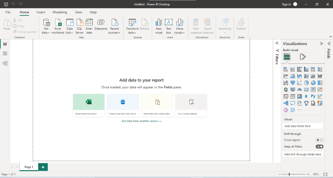
Task: Select the Scatter chart visual
Action: [299, 83]
